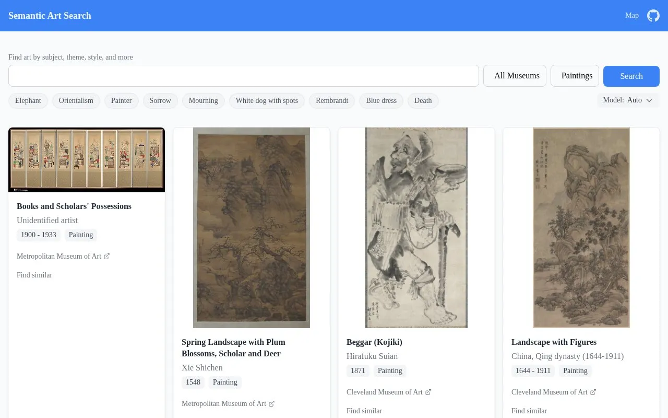Viewport: 668px width, 418px height.
Task: Pick the Blue dress suggestion chip
Action: [381, 101]
